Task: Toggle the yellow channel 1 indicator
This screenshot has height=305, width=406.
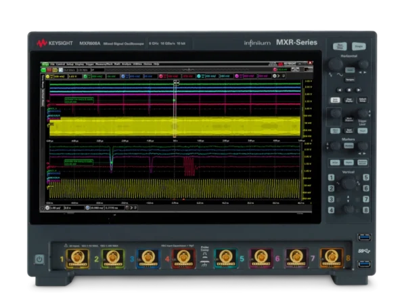Action: pyautogui.click(x=47, y=76)
